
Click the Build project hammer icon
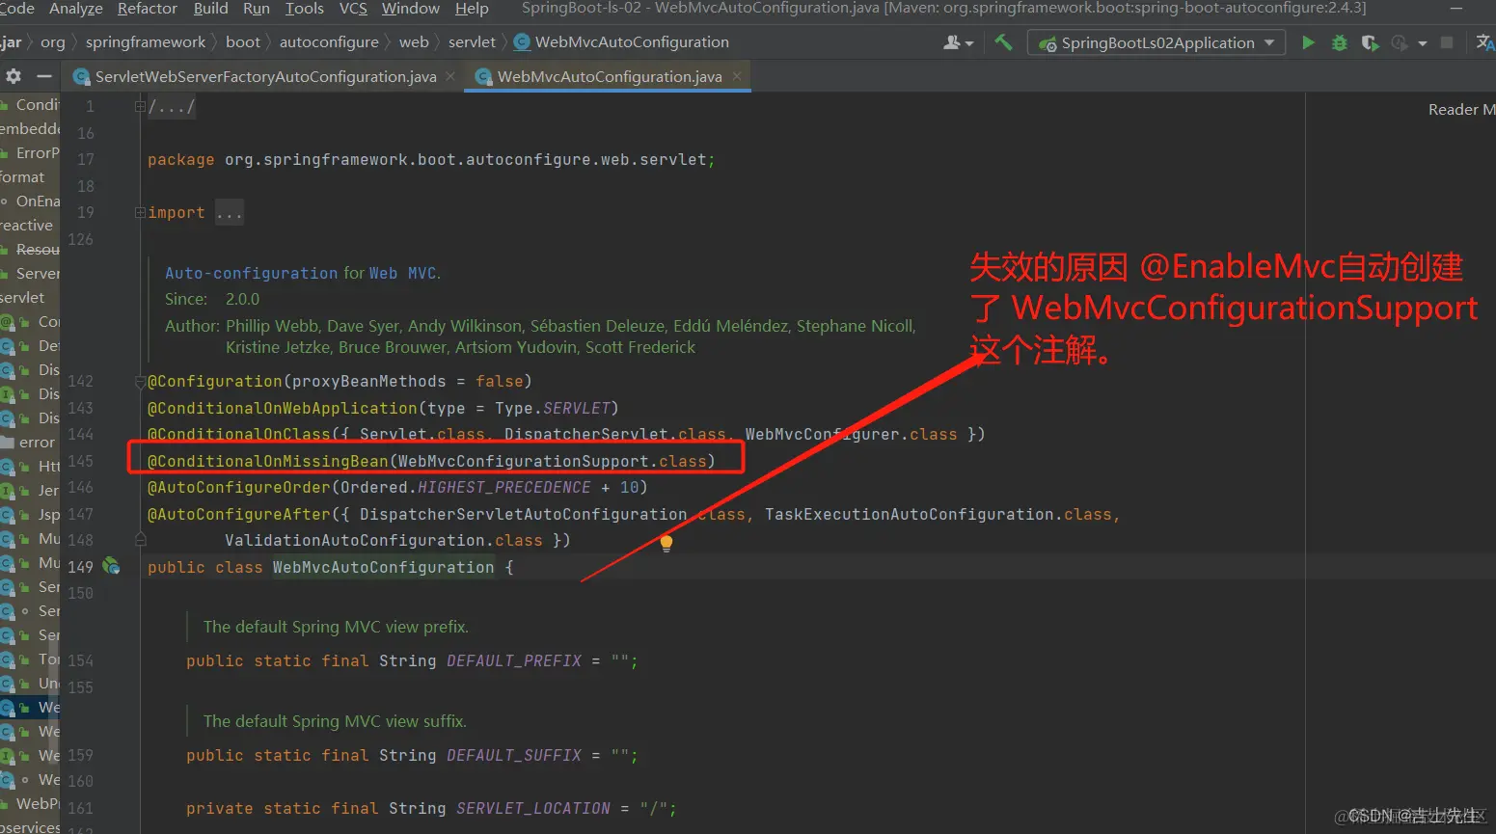pyautogui.click(x=1003, y=42)
